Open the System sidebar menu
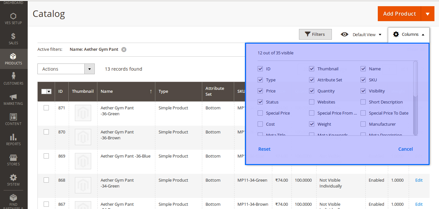The height and width of the screenshot is (209, 439). 13,180
